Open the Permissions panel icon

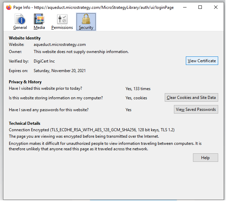click(62, 22)
